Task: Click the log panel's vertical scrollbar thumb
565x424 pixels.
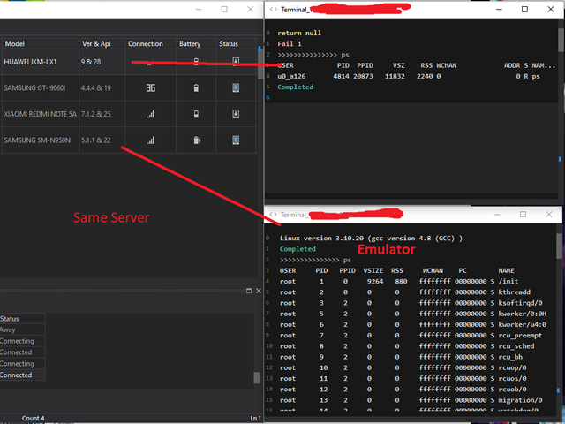Action: pos(257,377)
